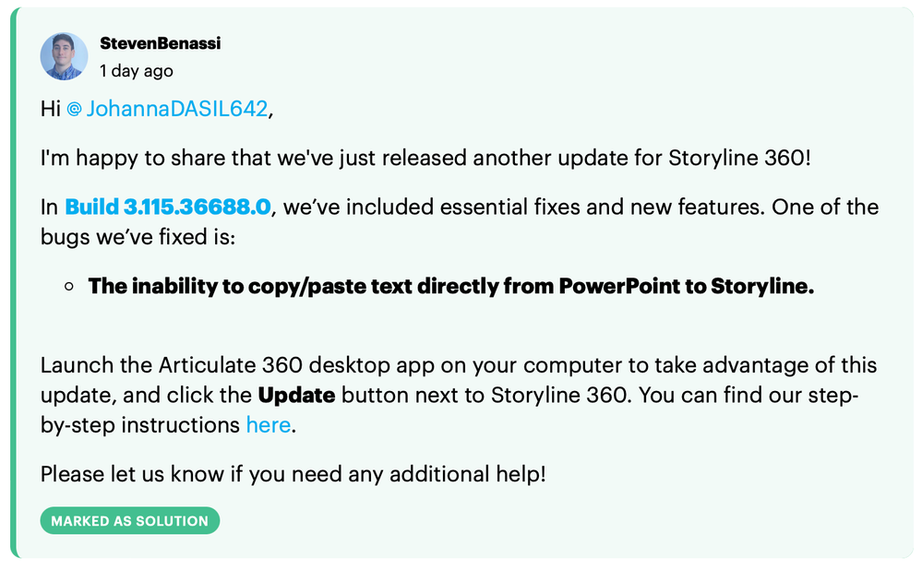Image resolution: width=922 pixels, height=569 pixels.
Task: Click the "Please let us know" sentence
Action: [x=293, y=475]
